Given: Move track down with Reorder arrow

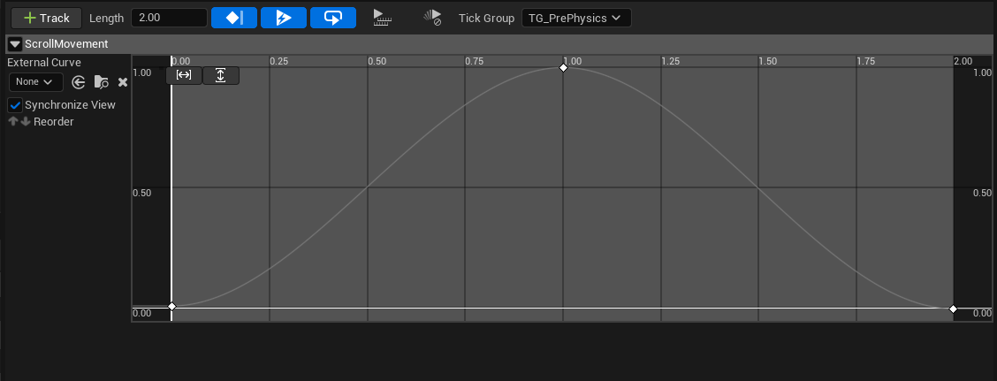Looking at the screenshot, I should pyautogui.click(x=25, y=122).
